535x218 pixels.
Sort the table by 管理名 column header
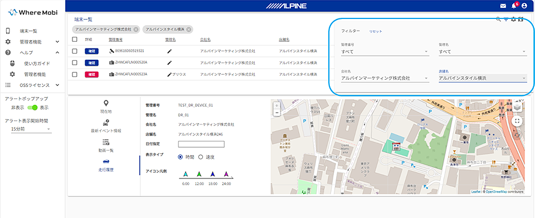tap(171, 40)
